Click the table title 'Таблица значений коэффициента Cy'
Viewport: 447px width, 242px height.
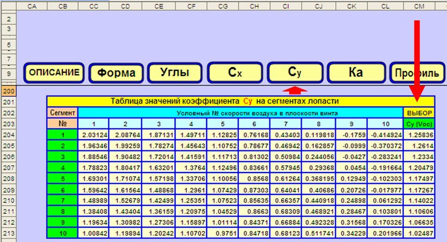[x=225, y=101]
